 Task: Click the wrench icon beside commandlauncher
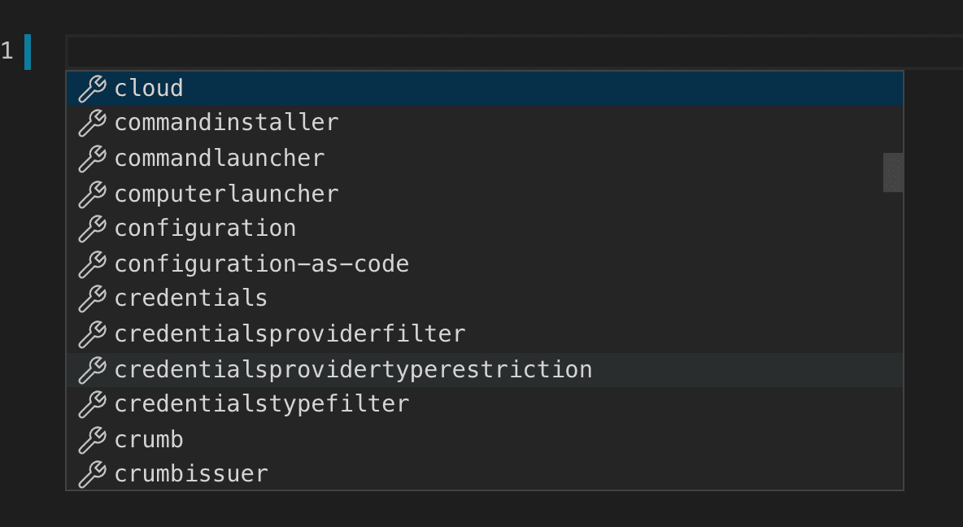[x=91, y=158]
